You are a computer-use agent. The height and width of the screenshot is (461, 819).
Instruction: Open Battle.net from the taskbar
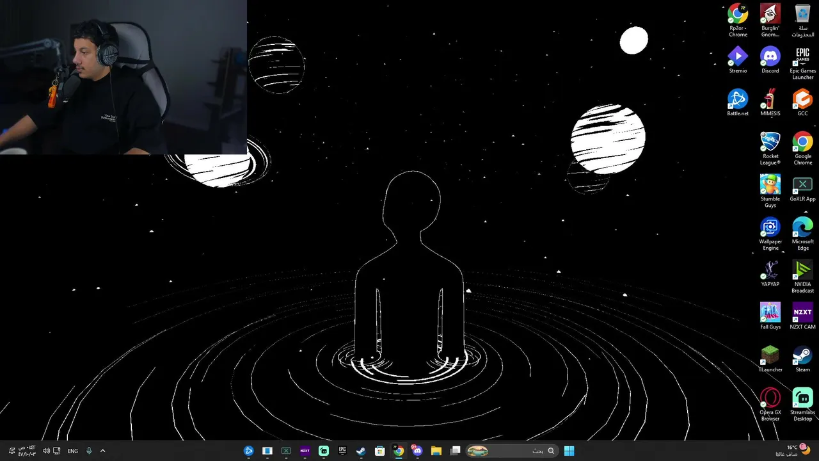[x=249, y=451]
